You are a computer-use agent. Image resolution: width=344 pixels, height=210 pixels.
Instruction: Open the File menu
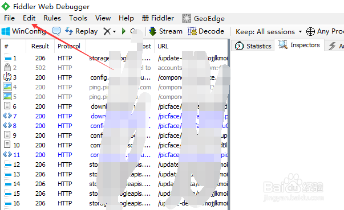pyautogui.click(x=9, y=18)
